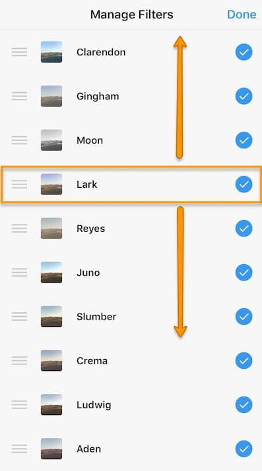Image resolution: width=262 pixels, height=471 pixels.
Task: Click the Crema reorder handle
Action: pyautogui.click(x=20, y=360)
